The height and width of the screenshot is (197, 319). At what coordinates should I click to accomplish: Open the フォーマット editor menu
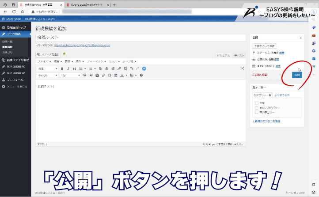click(x=96, y=61)
